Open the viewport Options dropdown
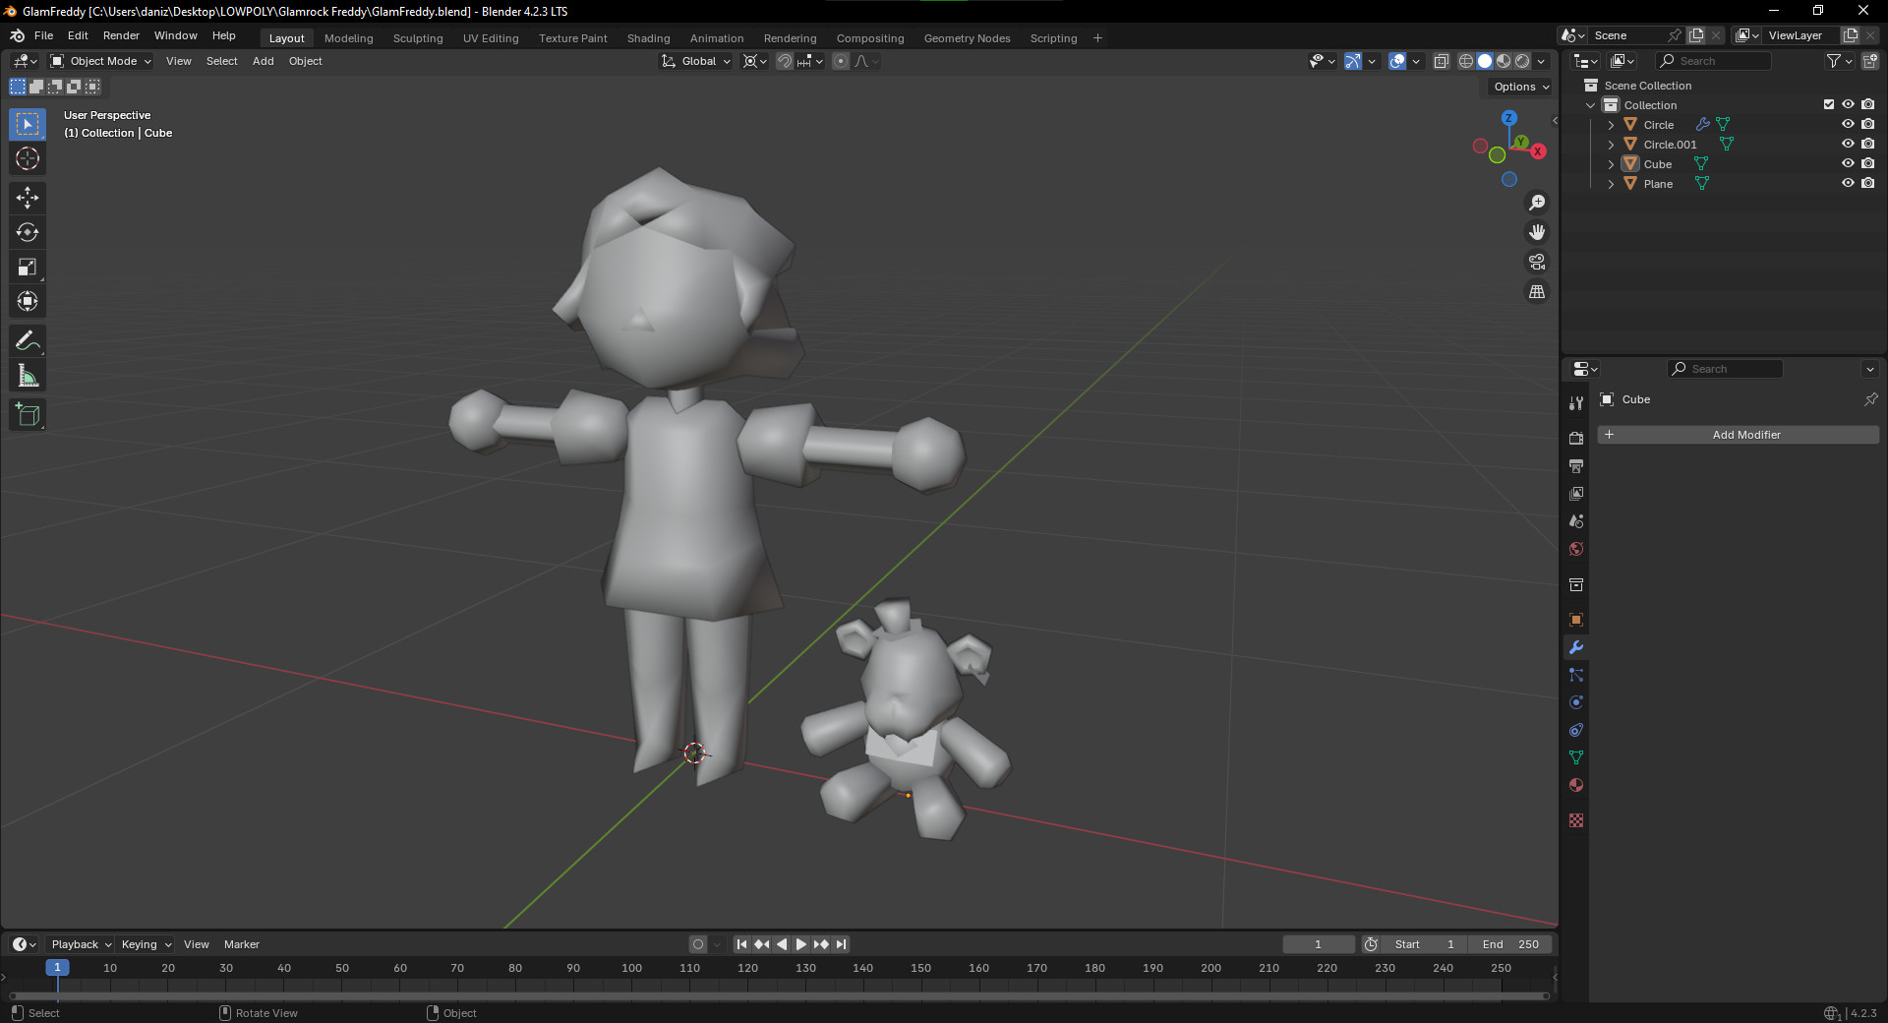 coord(1521,87)
